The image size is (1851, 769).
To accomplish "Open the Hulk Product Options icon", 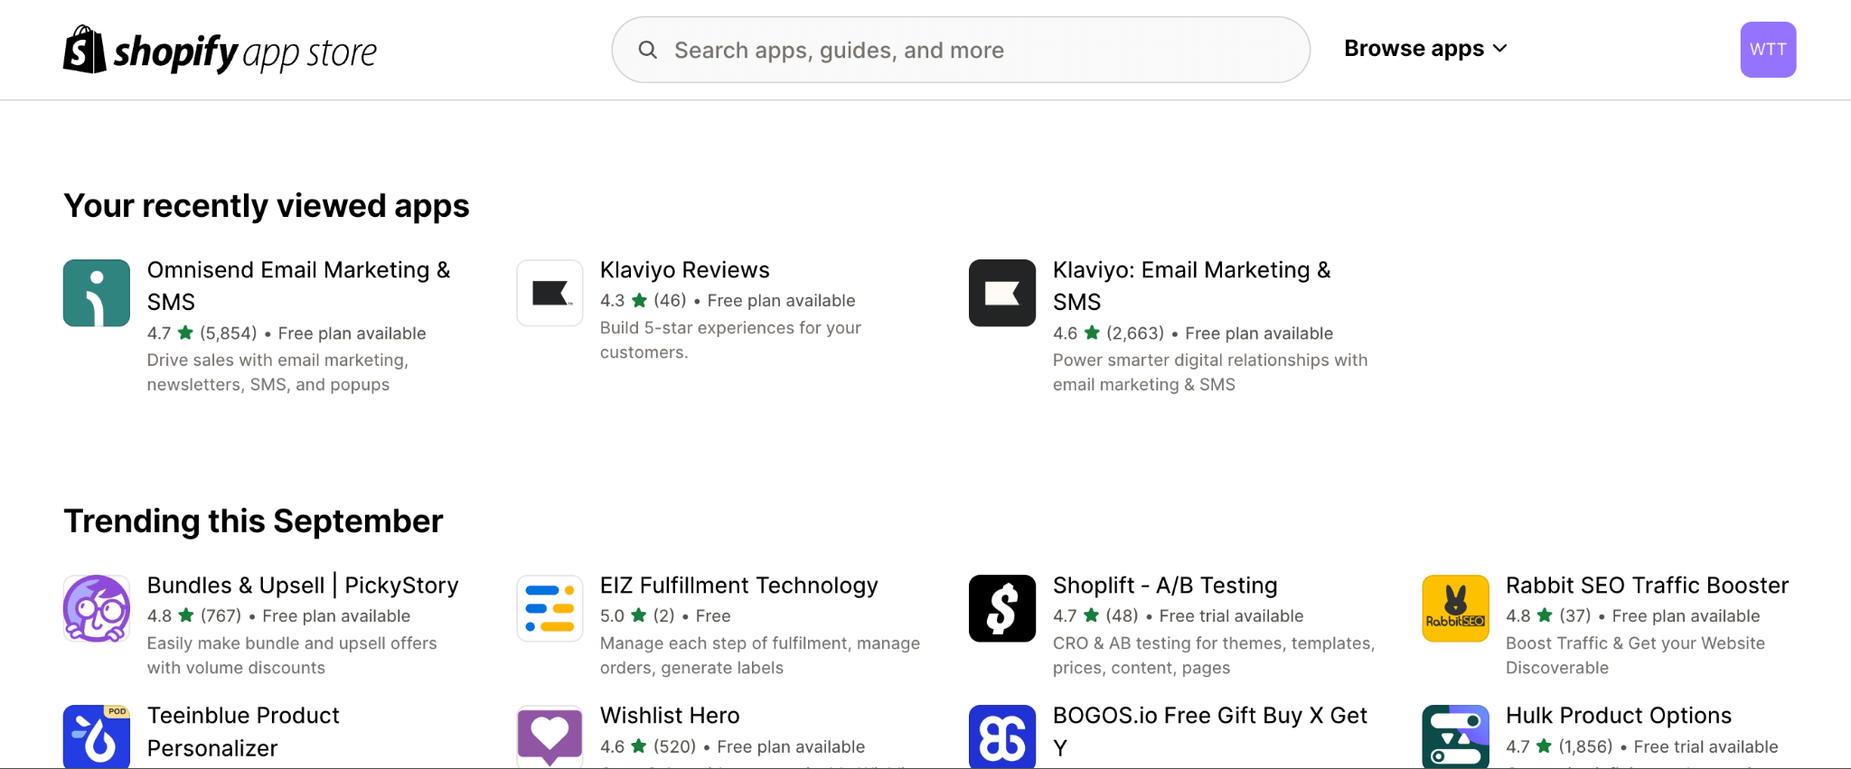I will click(x=1455, y=736).
